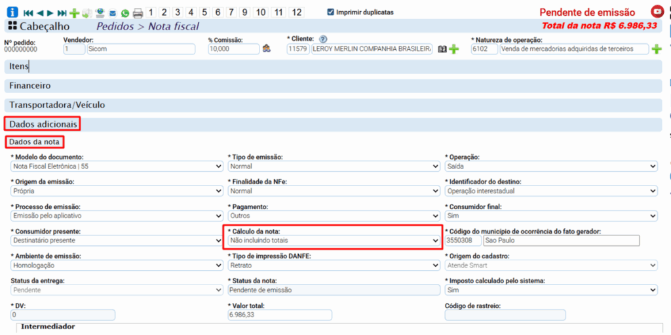
Task: Click toolbar number 5 button
Action: click(x=204, y=12)
